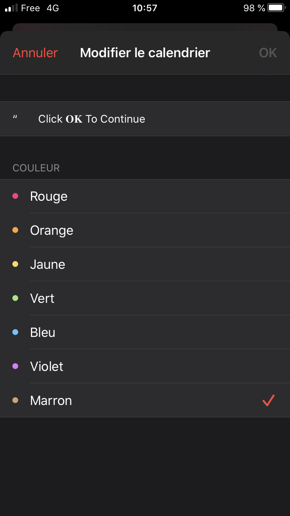Tap the red color dot

[x=15, y=196]
